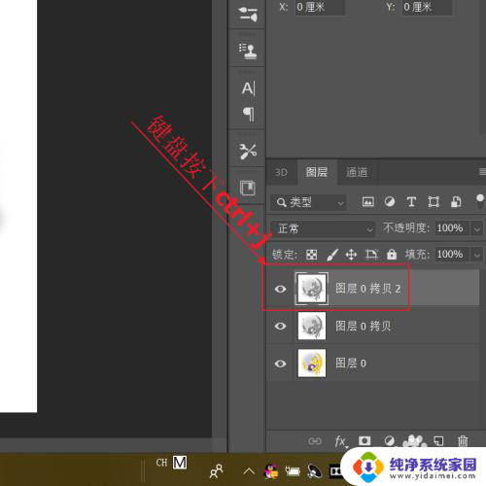Open the Libraries panel icon
Image resolution: width=486 pixels, height=486 pixels.
pyautogui.click(x=248, y=188)
